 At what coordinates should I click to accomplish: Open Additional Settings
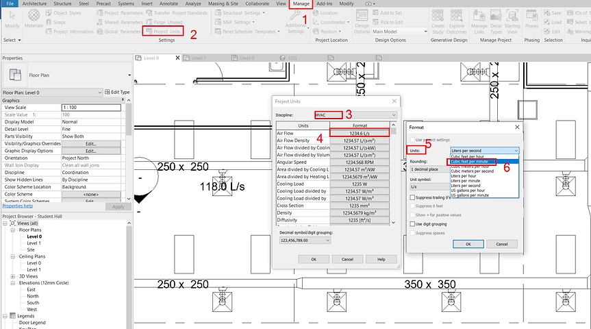(296, 23)
